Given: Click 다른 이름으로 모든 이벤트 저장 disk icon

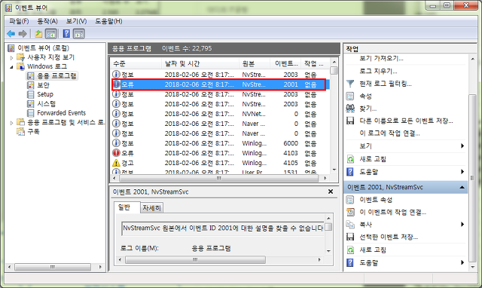Looking at the screenshot, I should 350,121.
